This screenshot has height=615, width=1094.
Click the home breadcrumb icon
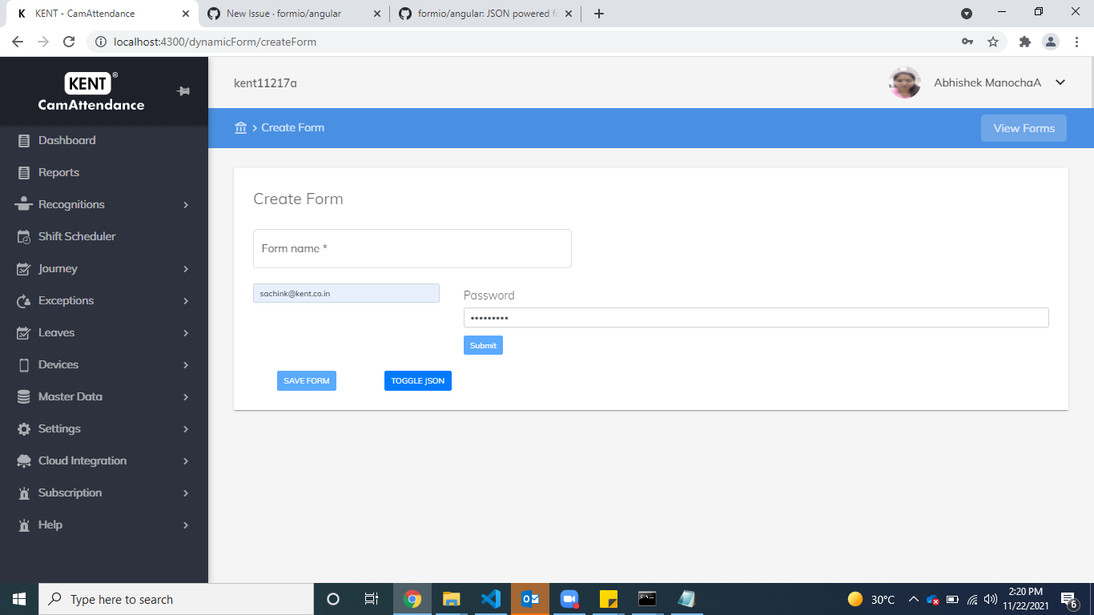(240, 127)
